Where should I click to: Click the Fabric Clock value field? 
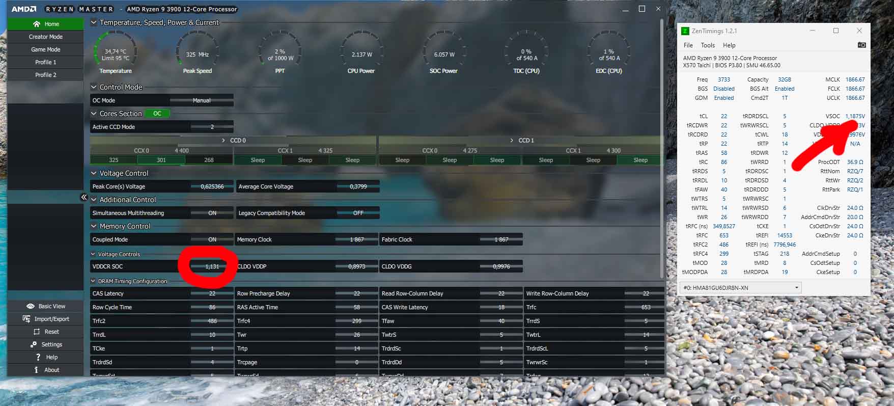tap(501, 239)
